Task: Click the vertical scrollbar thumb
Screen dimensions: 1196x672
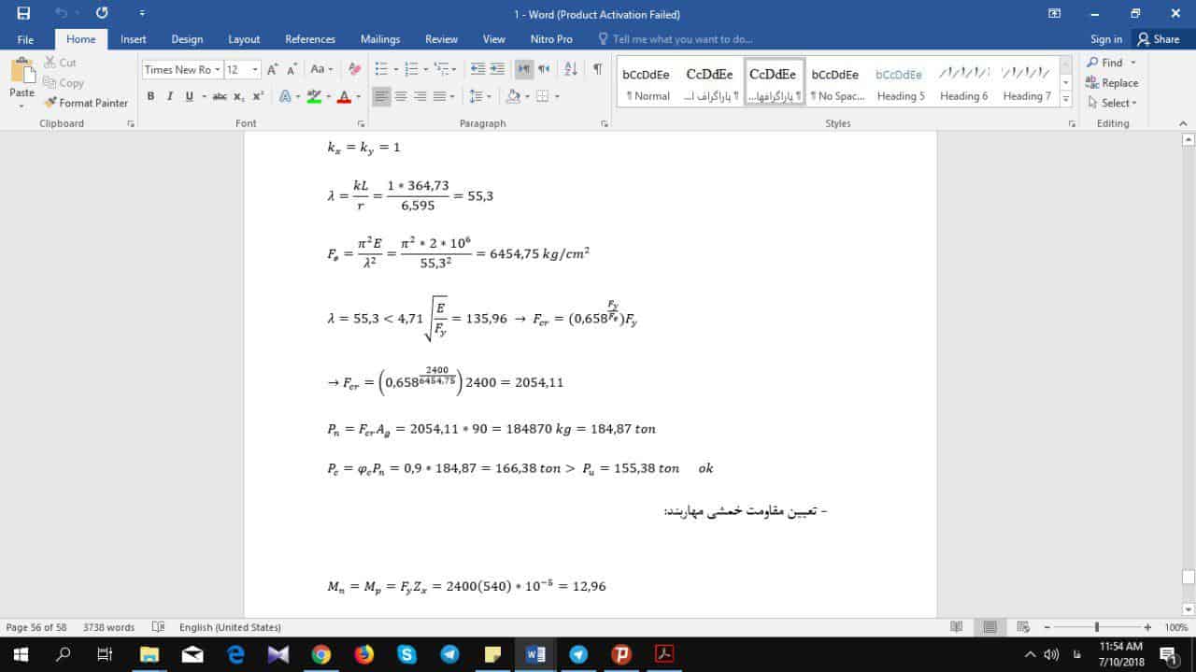Action: point(1189,577)
